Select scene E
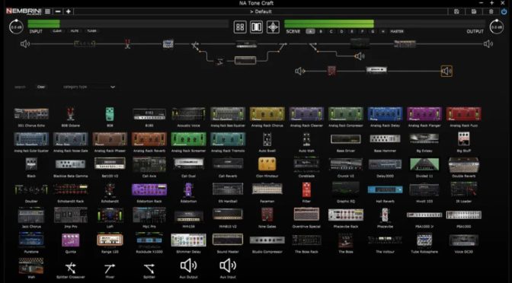 pyautogui.click(x=352, y=31)
